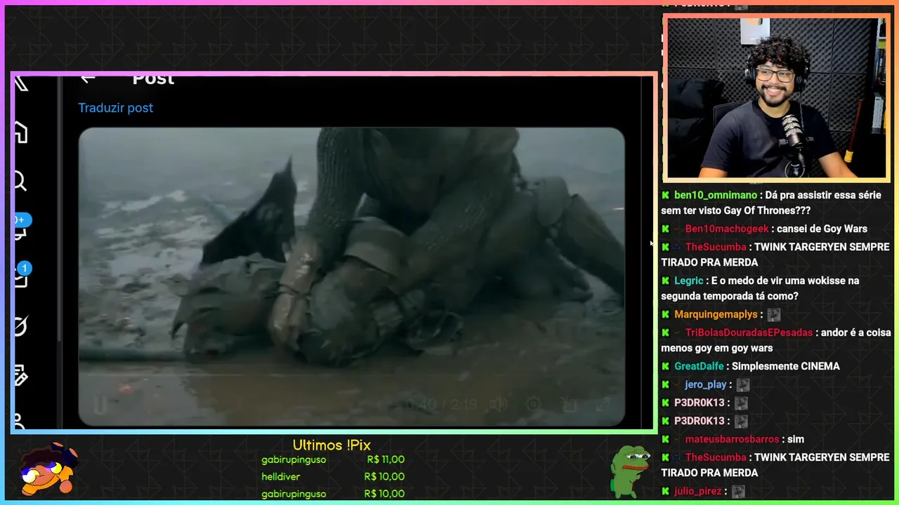899x505 pixels.
Task: Click the 'Ultimos !Pix' heading
Action: pos(332,445)
